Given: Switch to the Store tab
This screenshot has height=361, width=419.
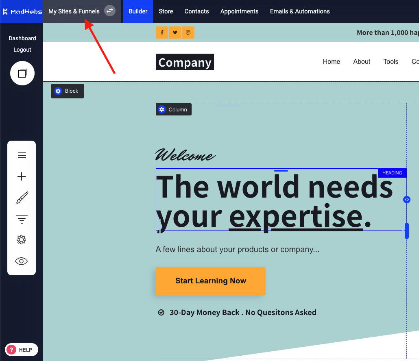Looking at the screenshot, I should coord(166,11).
